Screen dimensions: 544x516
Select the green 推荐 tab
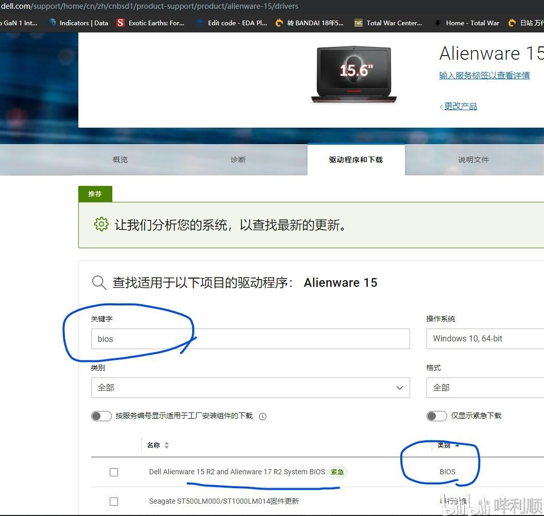coord(95,194)
